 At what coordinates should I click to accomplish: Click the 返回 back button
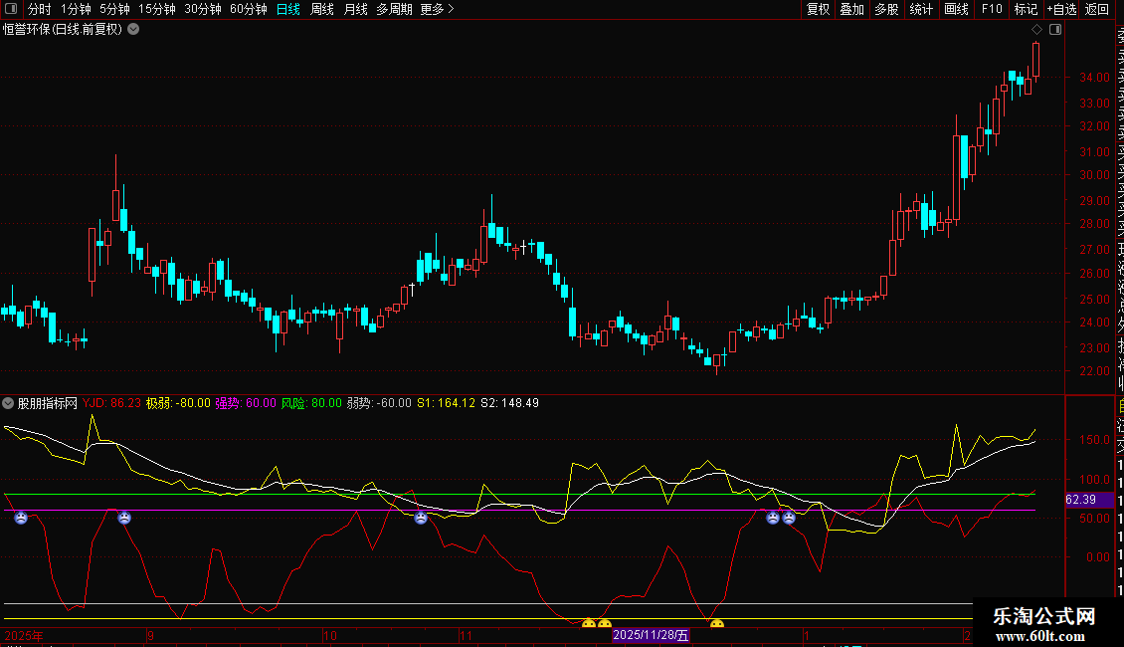(1097, 9)
